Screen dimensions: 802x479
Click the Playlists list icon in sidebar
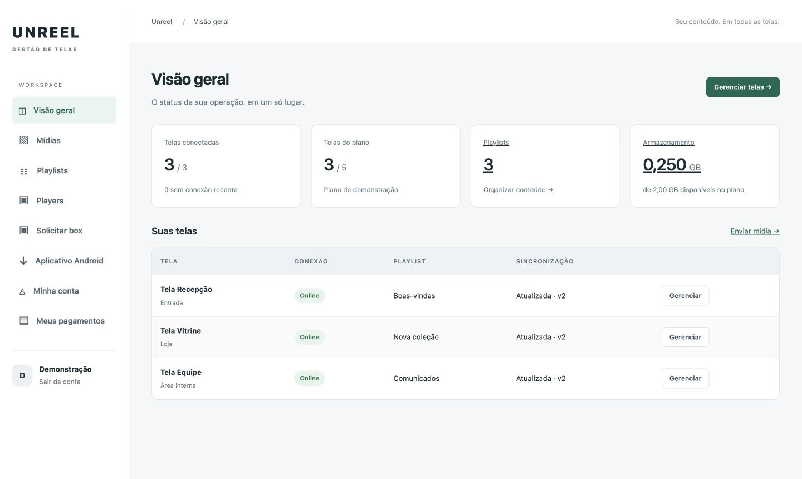coord(24,171)
